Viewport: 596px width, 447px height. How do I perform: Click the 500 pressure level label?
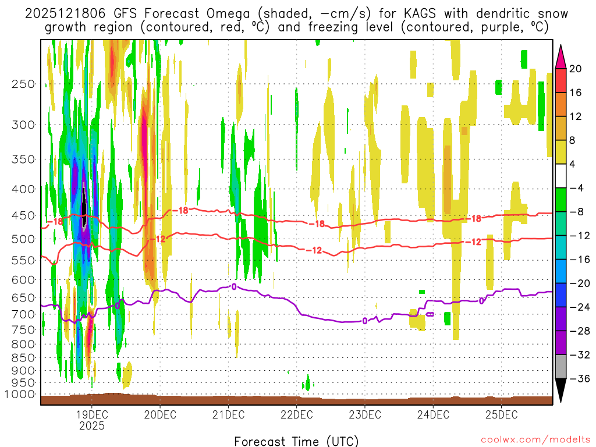[x=22, y=239]
